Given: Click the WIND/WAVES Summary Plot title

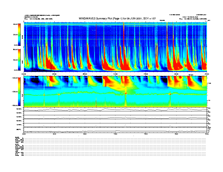Looking at the screenshot, I should pyautogui.click(x=117, y=19).
